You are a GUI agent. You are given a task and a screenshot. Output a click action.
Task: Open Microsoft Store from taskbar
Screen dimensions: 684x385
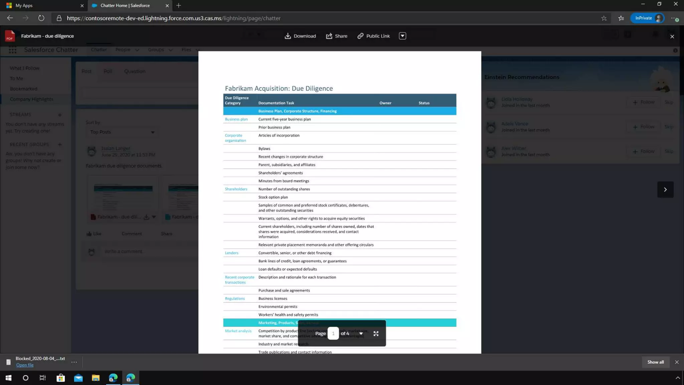pyautogui.click(x=61, y=378)
